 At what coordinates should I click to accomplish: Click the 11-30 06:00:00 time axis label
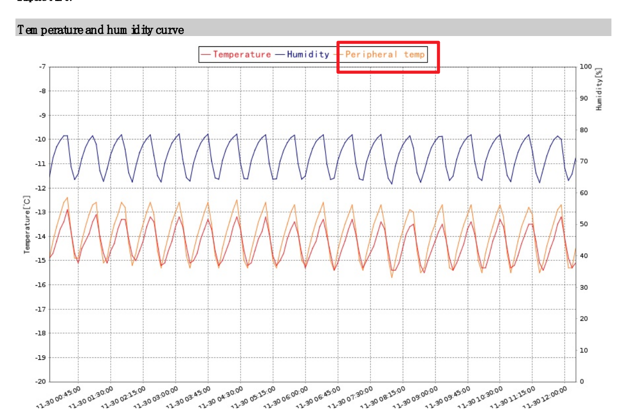click(286, 397)
